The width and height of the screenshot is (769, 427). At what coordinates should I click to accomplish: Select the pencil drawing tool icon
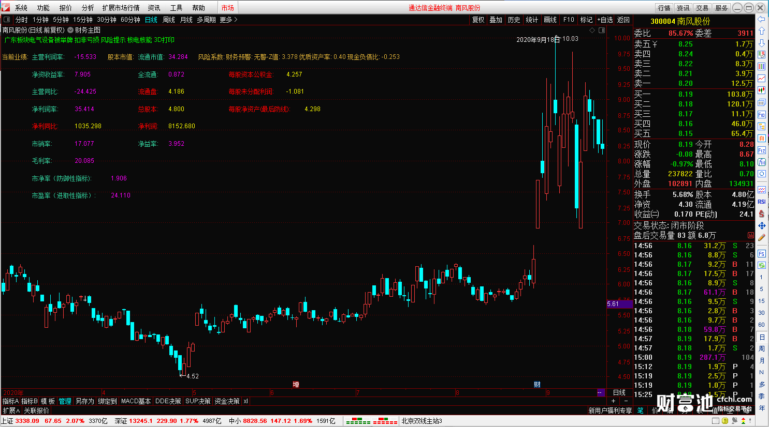[762, 237]
